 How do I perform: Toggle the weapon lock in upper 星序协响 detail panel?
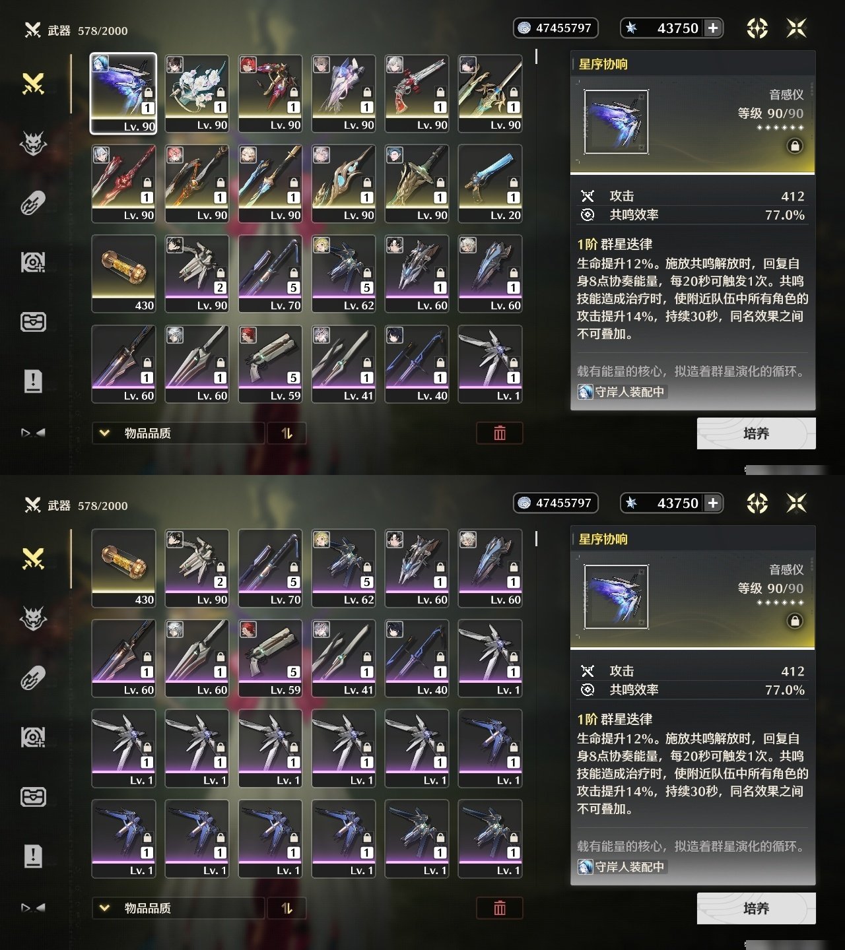click(795, 146)
